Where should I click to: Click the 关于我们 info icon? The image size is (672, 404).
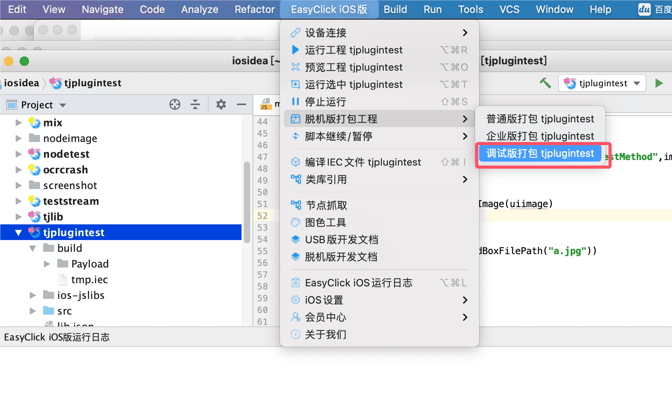point(296,335)
